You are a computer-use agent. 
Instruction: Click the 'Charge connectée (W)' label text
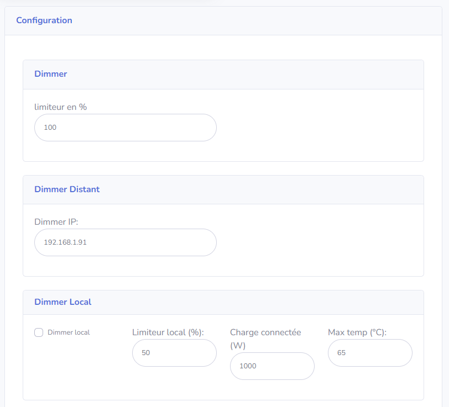click(265, 332)
